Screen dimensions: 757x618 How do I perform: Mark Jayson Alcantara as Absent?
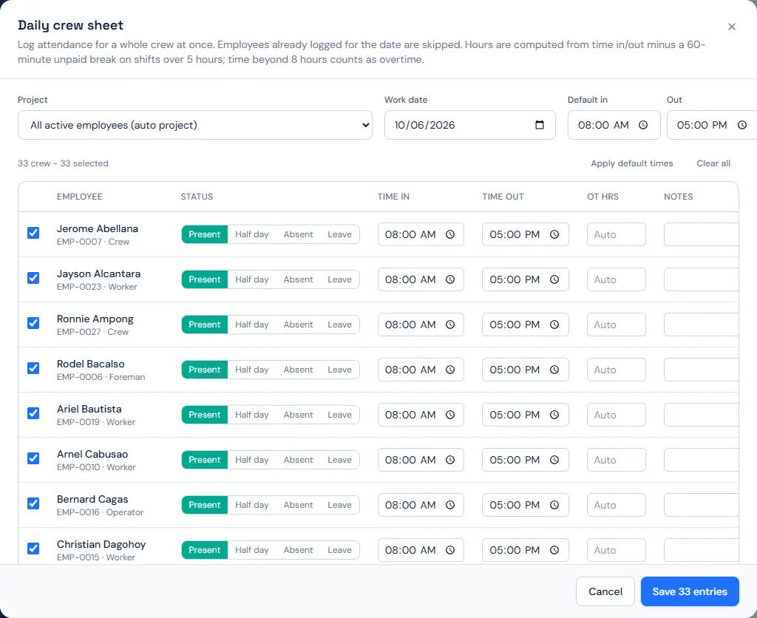tap(298, 279)
